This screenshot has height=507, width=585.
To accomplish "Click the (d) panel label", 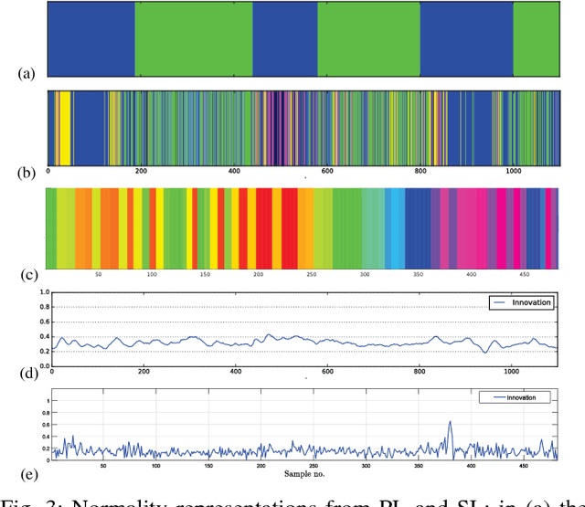I will [x=27, y=370].
